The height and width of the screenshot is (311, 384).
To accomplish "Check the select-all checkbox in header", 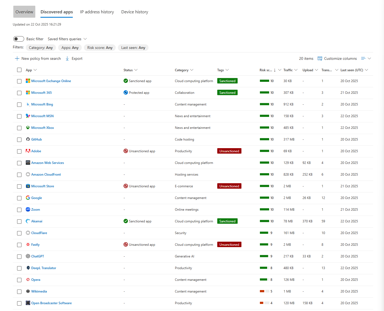I will pyautogui.click(x=19, y=70).
